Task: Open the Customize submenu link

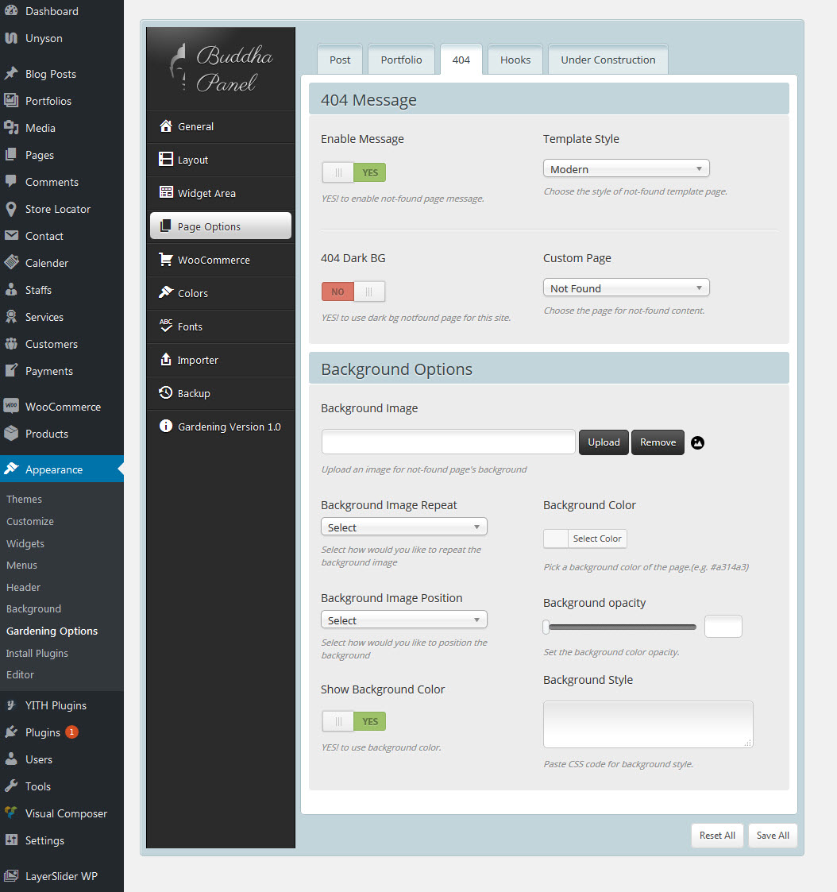Action: coord(30,521)
